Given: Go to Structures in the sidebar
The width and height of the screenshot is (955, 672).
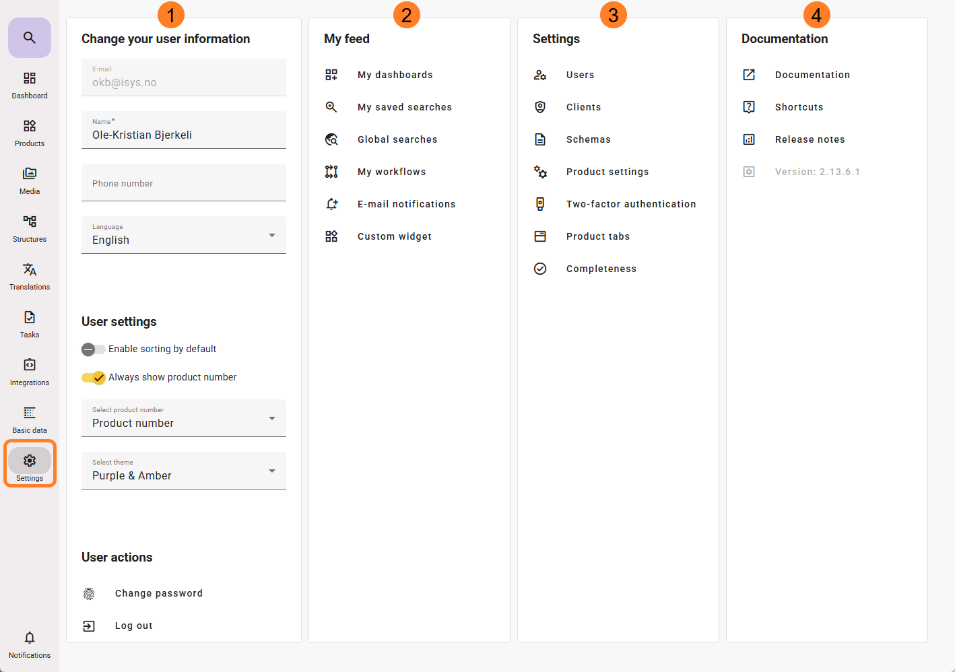Looking at the screenshot, I should click(30, 222).
